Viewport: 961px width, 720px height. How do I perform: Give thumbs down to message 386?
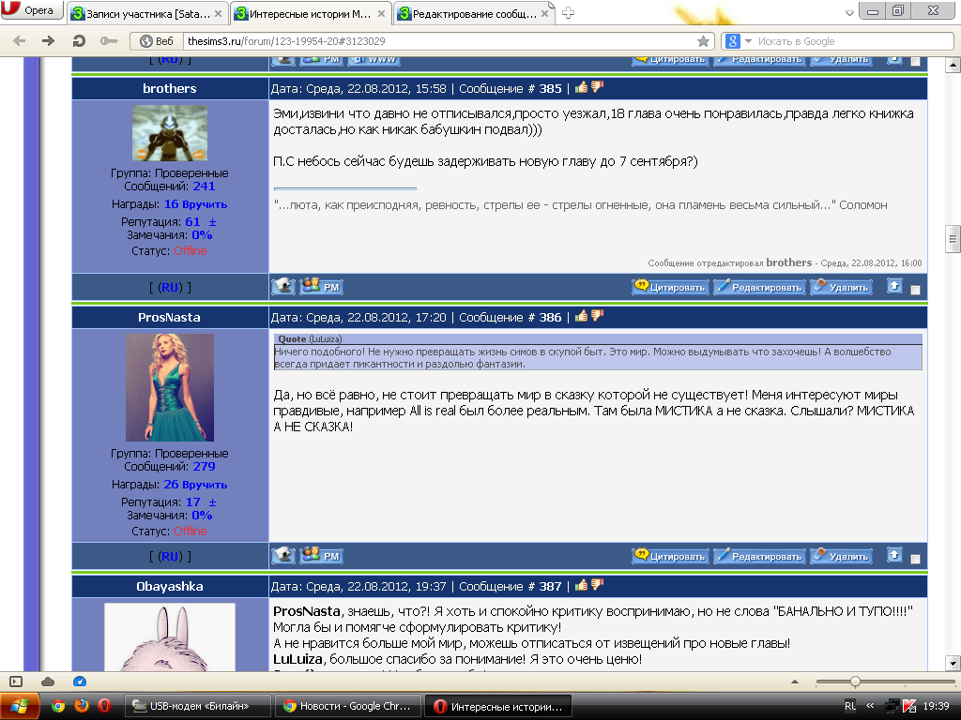click(x=597, y=316)
